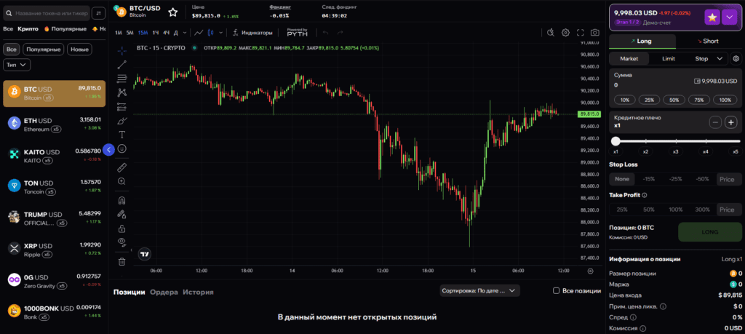Open the Fibonacci retracement tool
745x334 pixels.
click(122, 79)
